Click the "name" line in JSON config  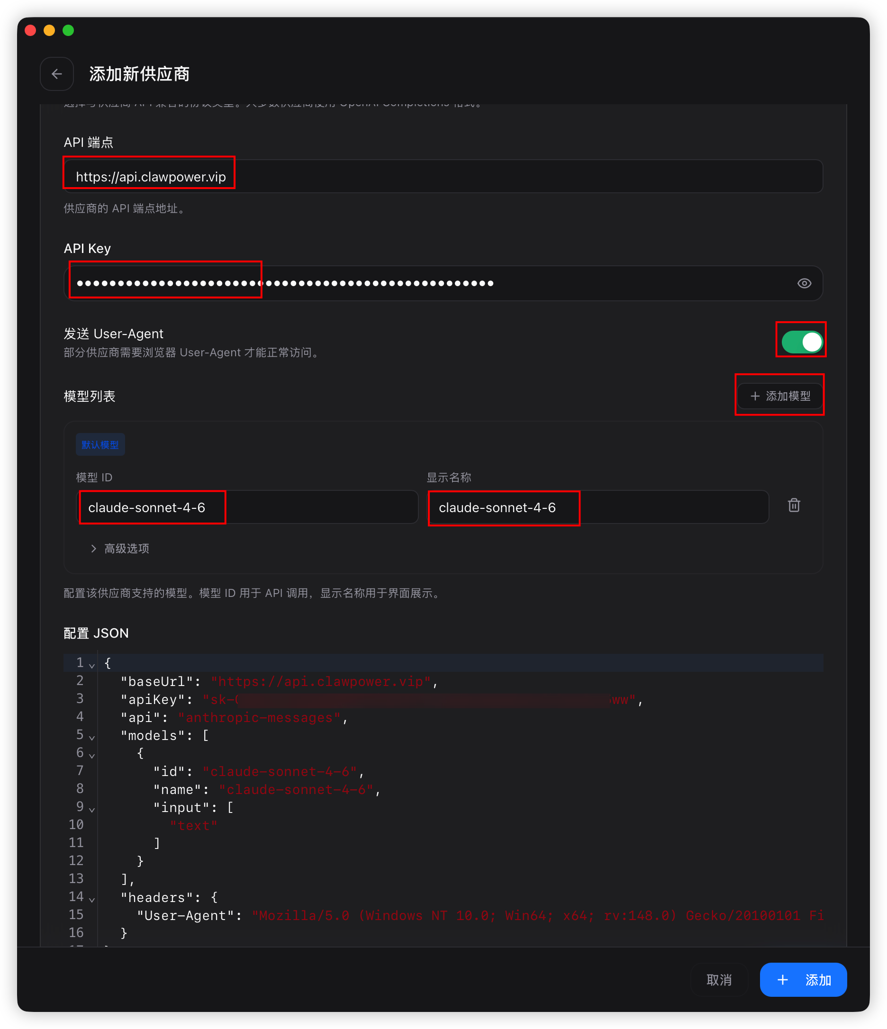pos(267,789)
